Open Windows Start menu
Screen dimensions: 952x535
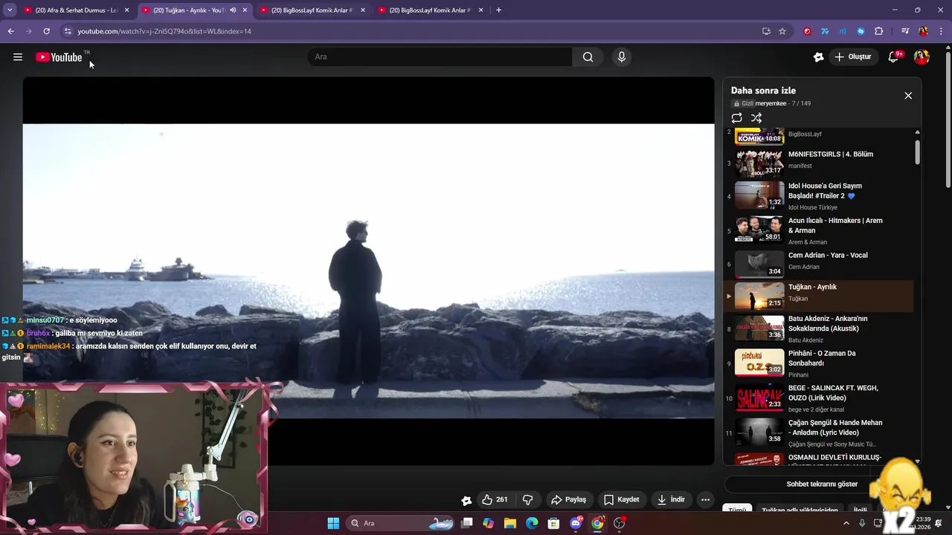333,523
